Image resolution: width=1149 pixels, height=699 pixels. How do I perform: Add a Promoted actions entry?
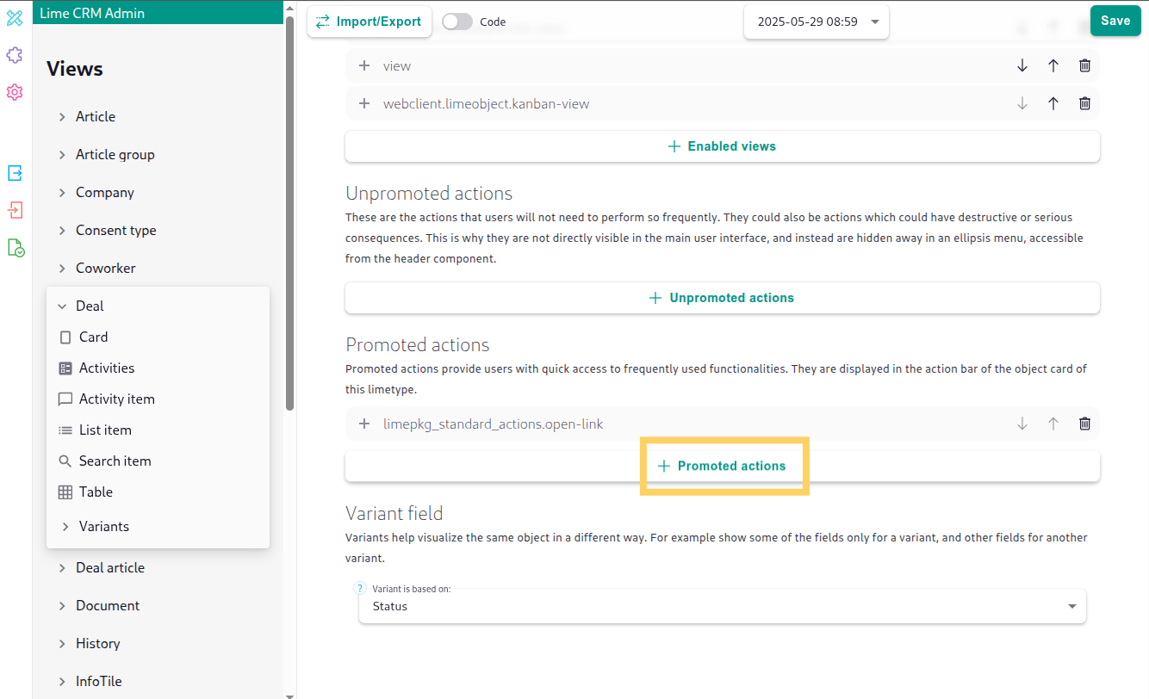click(x=723, y=466)
